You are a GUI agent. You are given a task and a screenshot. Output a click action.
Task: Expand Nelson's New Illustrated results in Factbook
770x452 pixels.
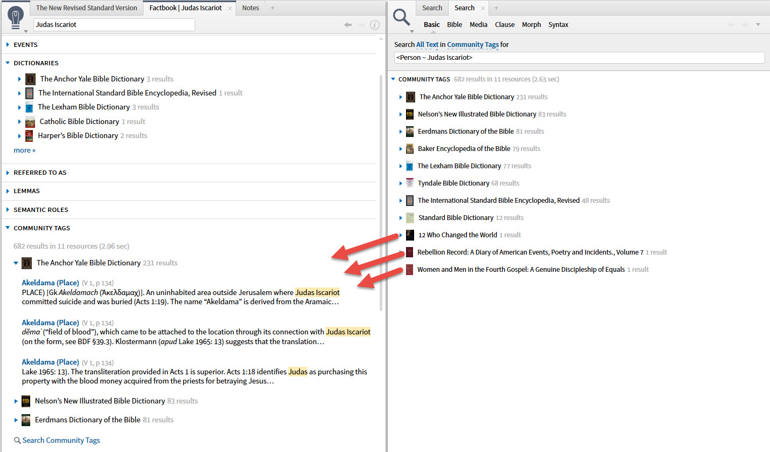[x=16, y=401]
